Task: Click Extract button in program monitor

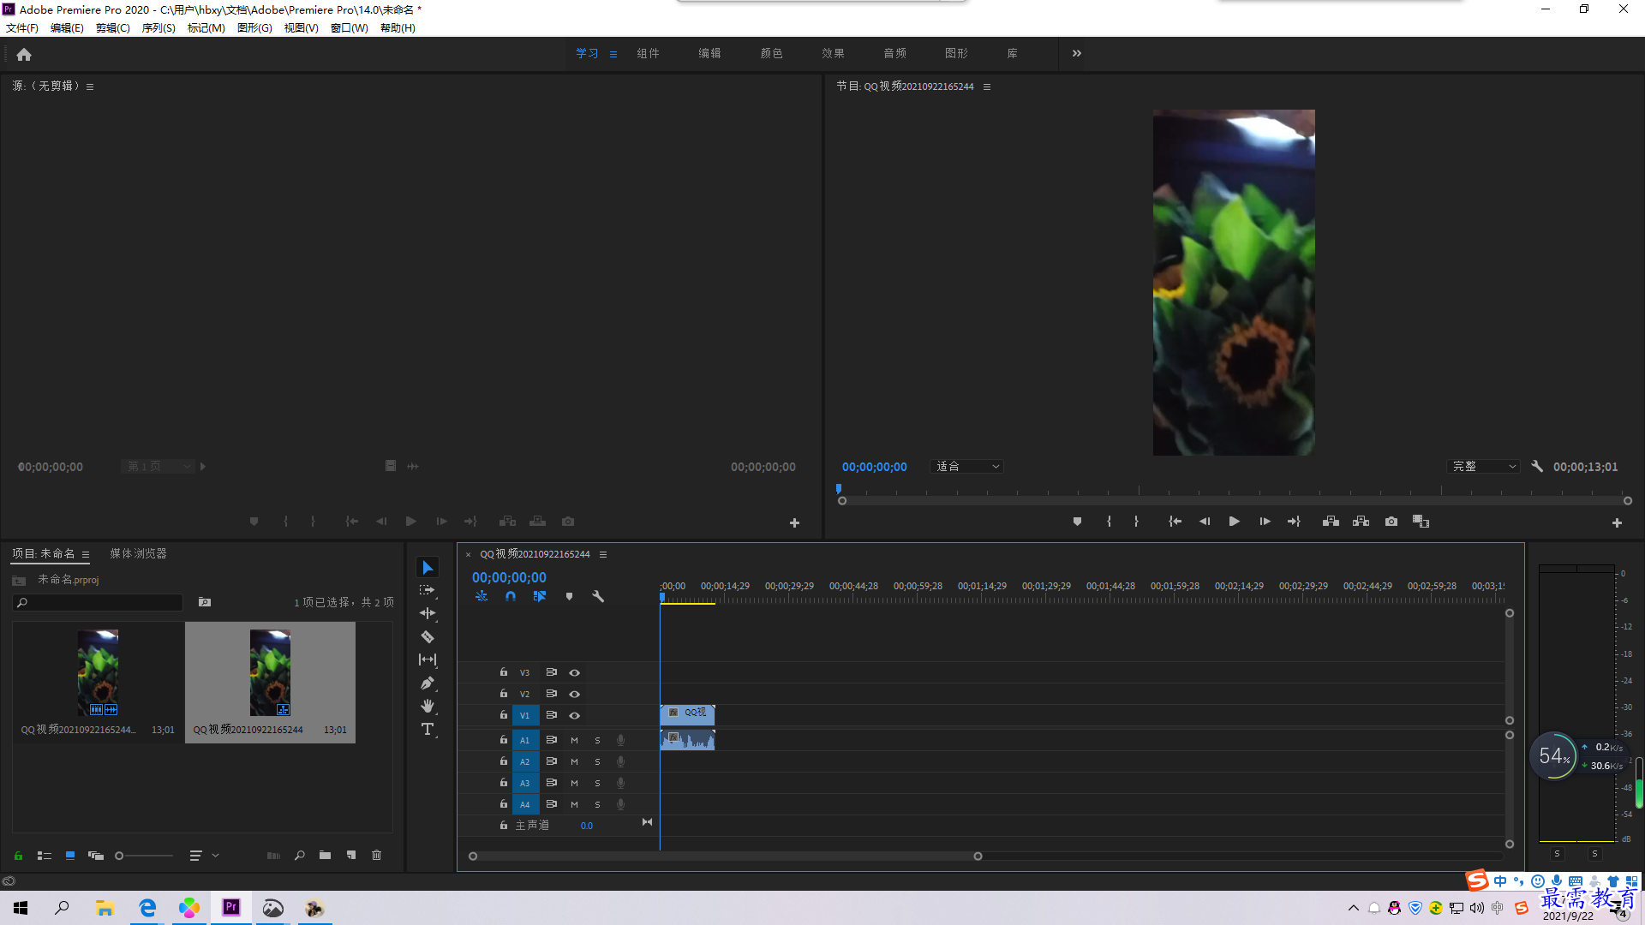Action: click(x=1361, y=521)
